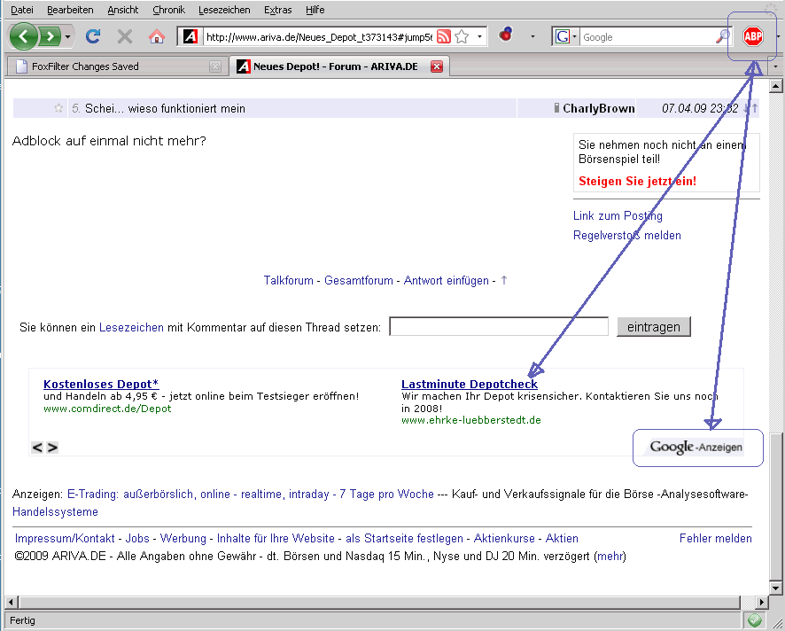Image resolution: width=785 pixels, height=631 pixels.
Task: Open the Google-Anzeigen ad info box
Action: pos(697,448)
